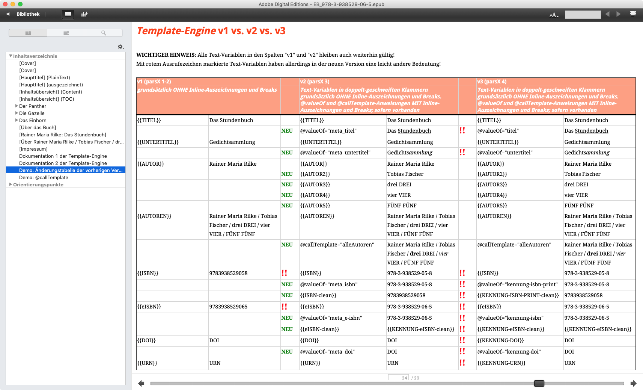The height and width of the screenshot is (390, 643).
Task: Click the NEU marker beside {{AUTOR2}}
Action: pos(287,174)
